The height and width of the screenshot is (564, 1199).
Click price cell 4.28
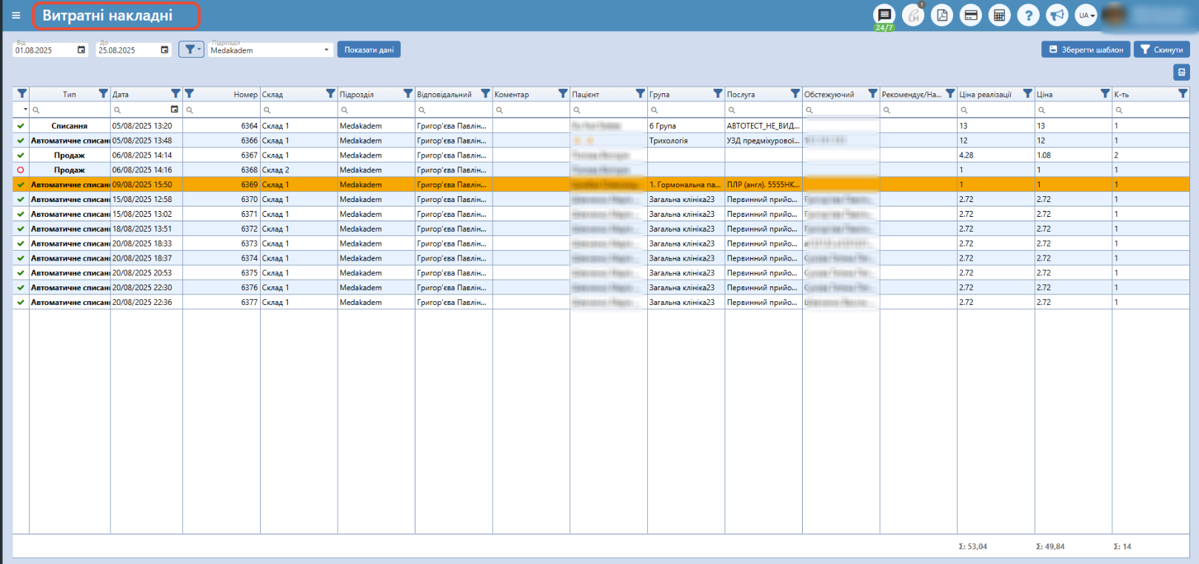[x=996, y=155]
